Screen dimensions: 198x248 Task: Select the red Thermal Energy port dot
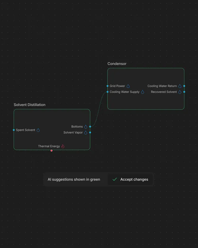52,150
